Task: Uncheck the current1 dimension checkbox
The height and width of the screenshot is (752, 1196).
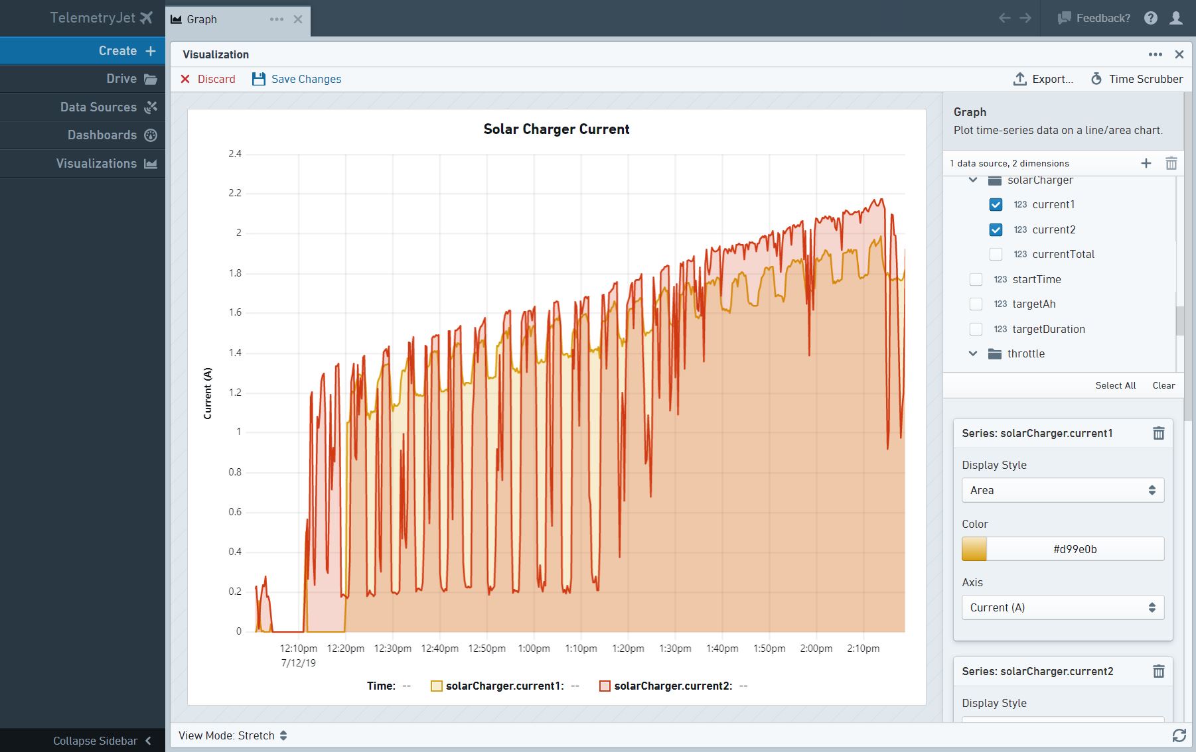Action: 996,204
